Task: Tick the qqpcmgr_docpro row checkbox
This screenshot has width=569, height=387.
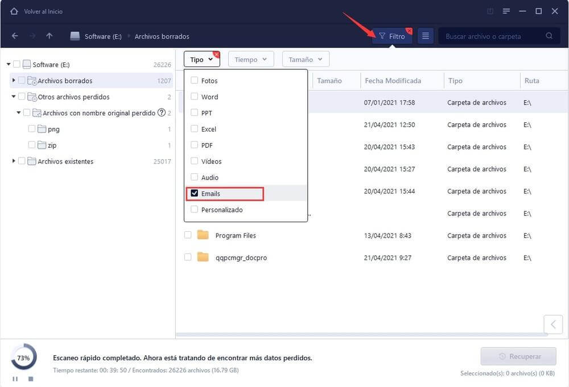Action: point(188,257)
